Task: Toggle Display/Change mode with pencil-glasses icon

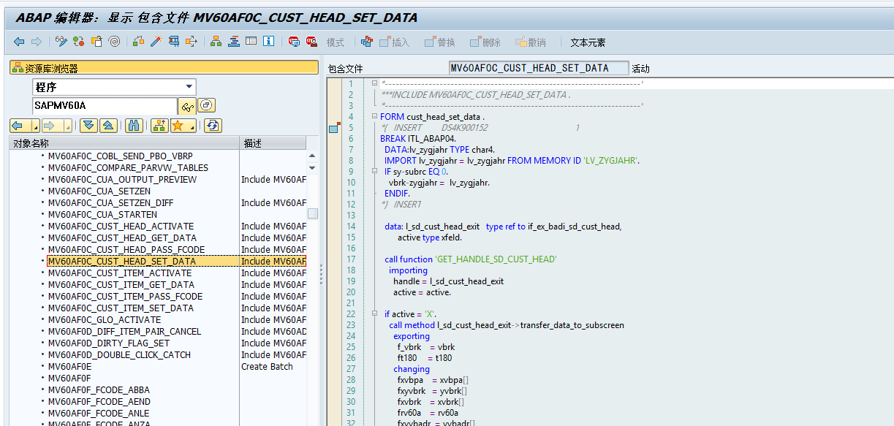Action: click(61, 42)
